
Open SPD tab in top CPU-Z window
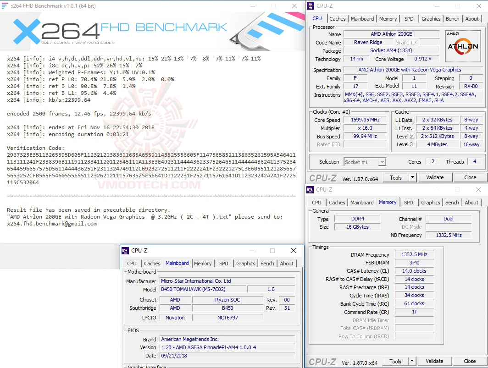coord(409,19)
